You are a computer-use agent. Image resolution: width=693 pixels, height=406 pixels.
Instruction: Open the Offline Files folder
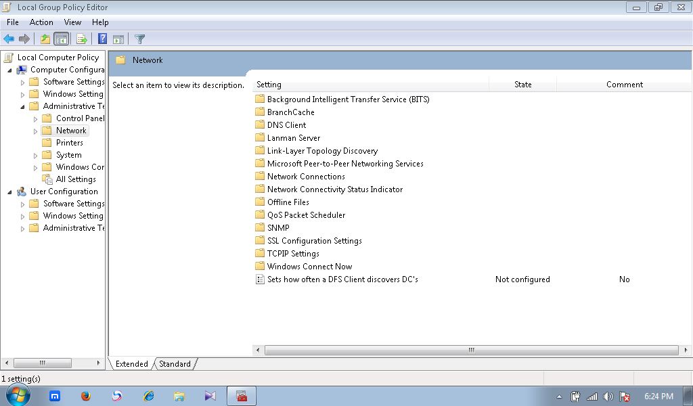tap(288, 202)
